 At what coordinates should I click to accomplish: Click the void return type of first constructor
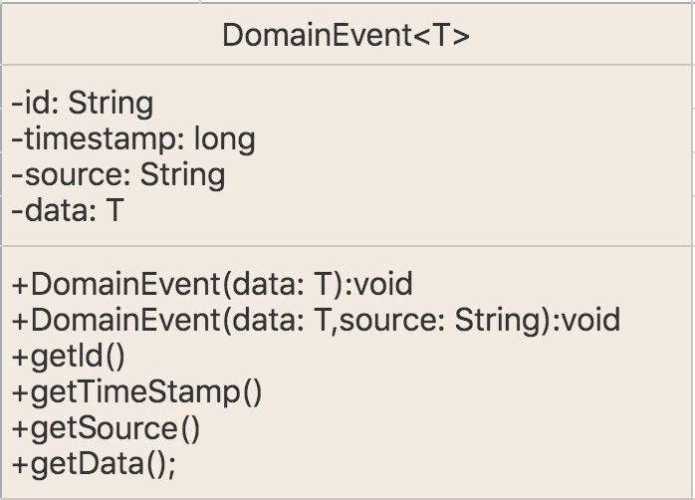[x=383, y=284]
